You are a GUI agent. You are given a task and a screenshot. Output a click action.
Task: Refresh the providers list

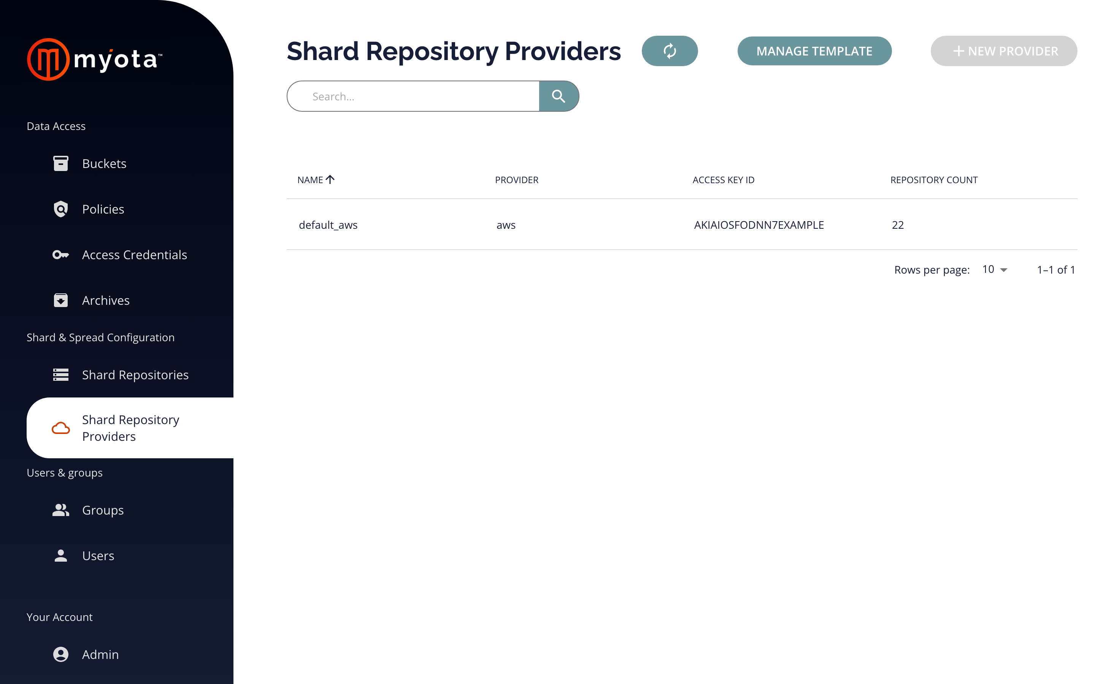pos(670,51)
